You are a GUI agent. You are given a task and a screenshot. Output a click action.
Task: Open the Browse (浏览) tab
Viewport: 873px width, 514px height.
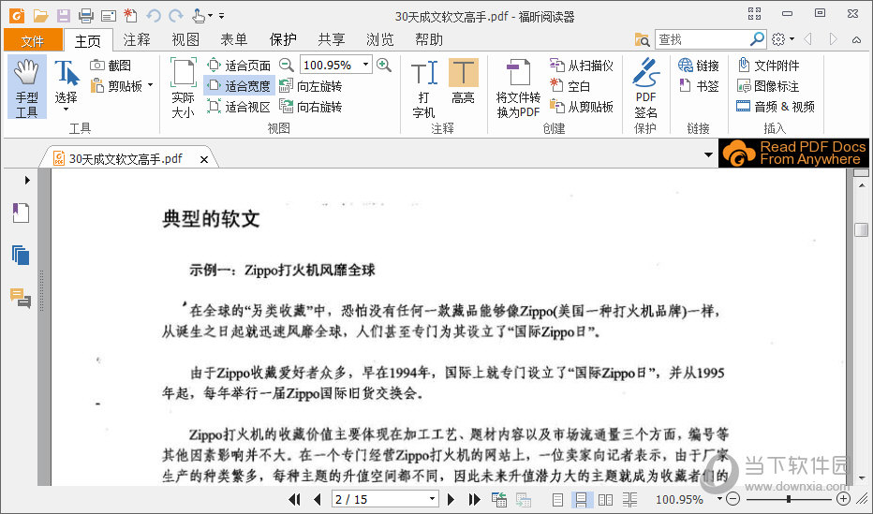380,39
